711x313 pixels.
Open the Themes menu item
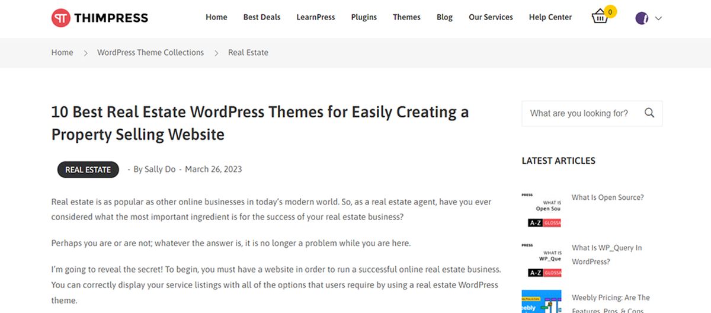pos(406,17)
